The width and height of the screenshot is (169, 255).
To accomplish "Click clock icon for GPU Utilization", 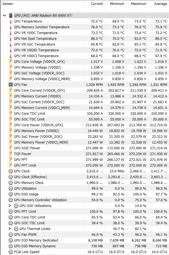I will [11, 189].
